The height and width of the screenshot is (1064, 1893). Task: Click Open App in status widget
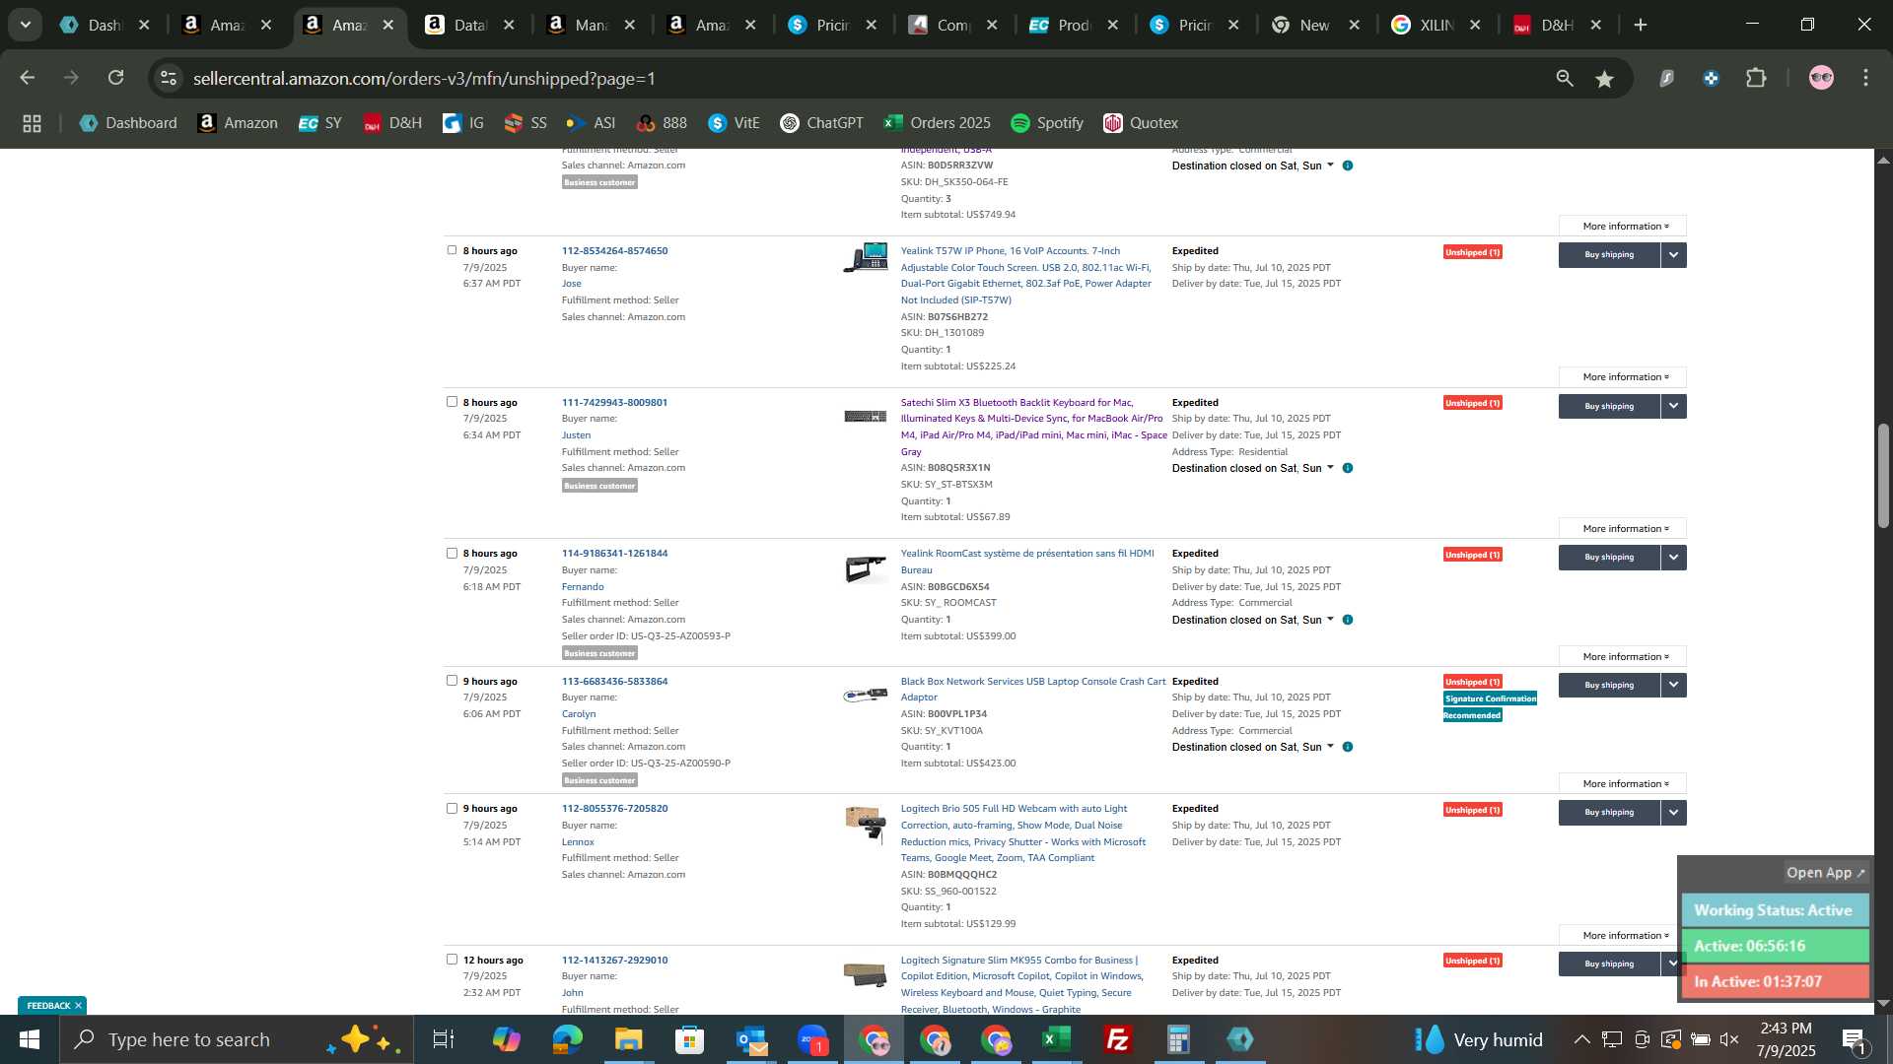1825,873
